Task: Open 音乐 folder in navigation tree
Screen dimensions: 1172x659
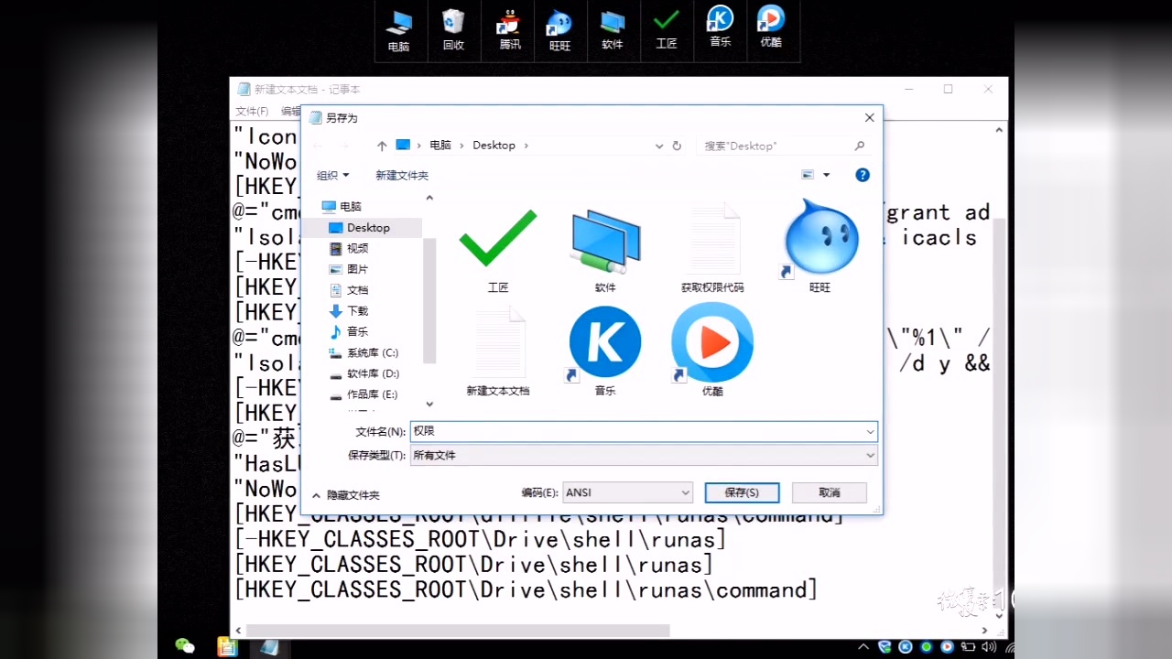Action: (x=349, y=331)
